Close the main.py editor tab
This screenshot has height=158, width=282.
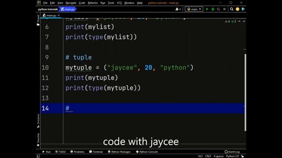[59, 15]
